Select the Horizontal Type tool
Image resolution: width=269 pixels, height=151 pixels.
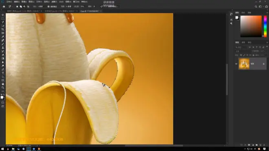click(x=3, y=73)
